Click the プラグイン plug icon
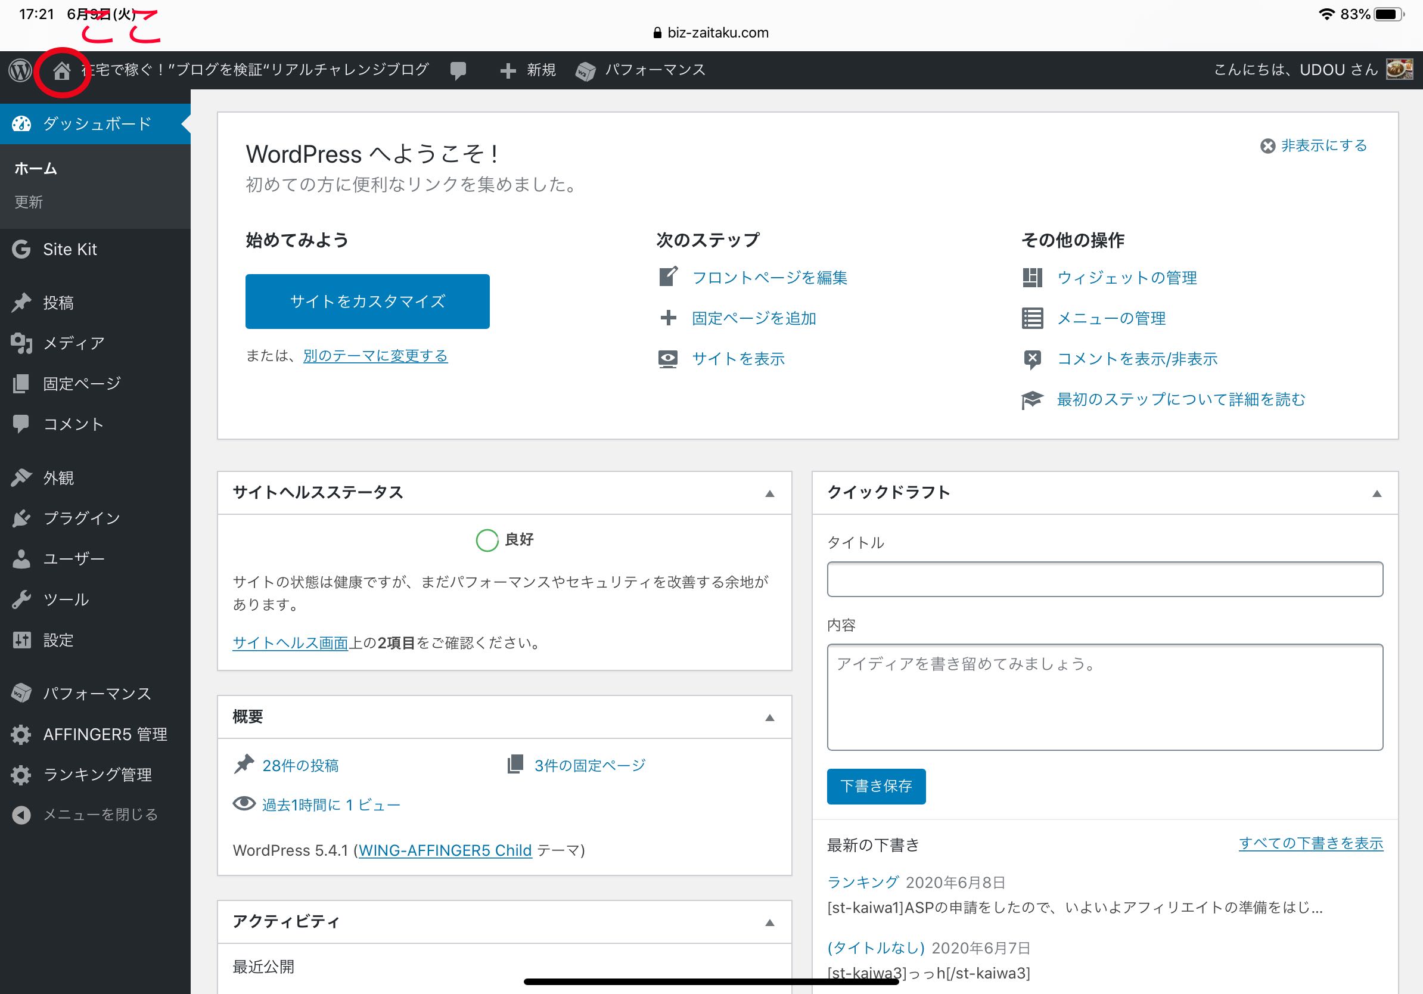Viewport: 1423px width, 994px height. [21, 518]
